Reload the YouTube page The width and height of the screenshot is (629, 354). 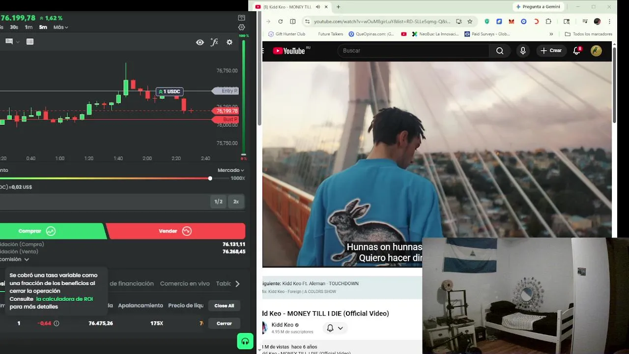(x=280, y=21)
